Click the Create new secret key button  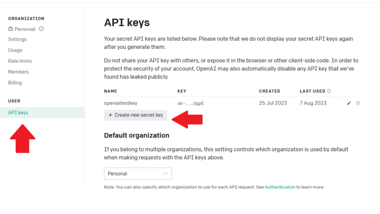[x=135, y=115]
